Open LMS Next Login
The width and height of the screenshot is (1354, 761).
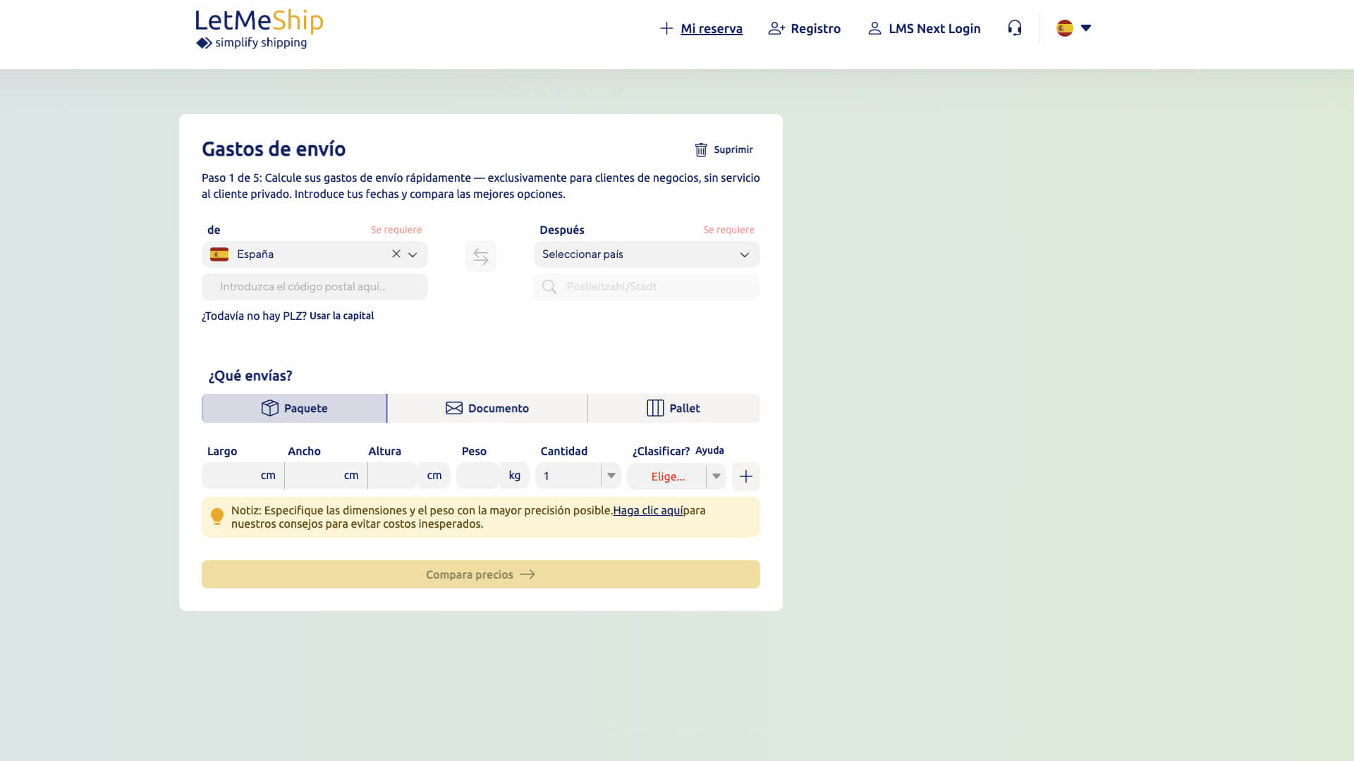(934, 28)
